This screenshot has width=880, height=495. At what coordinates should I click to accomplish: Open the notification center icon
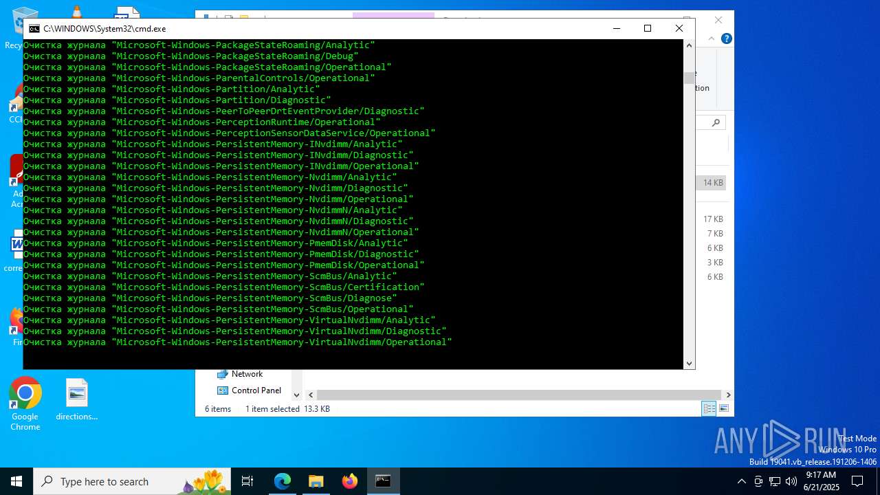tap(857, 481)
